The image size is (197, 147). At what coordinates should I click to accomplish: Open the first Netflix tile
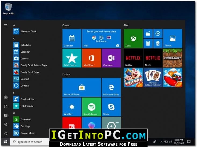coord(133,58)
